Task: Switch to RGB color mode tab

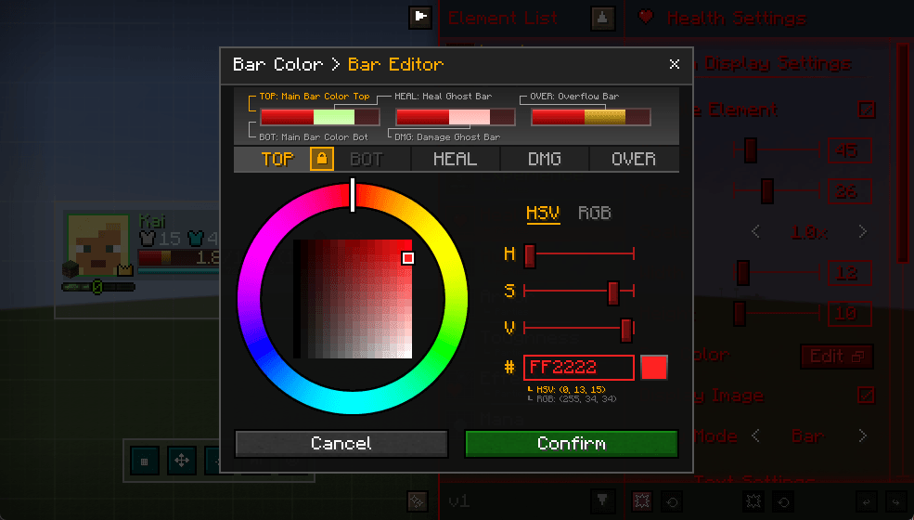Action: point(595,213)
